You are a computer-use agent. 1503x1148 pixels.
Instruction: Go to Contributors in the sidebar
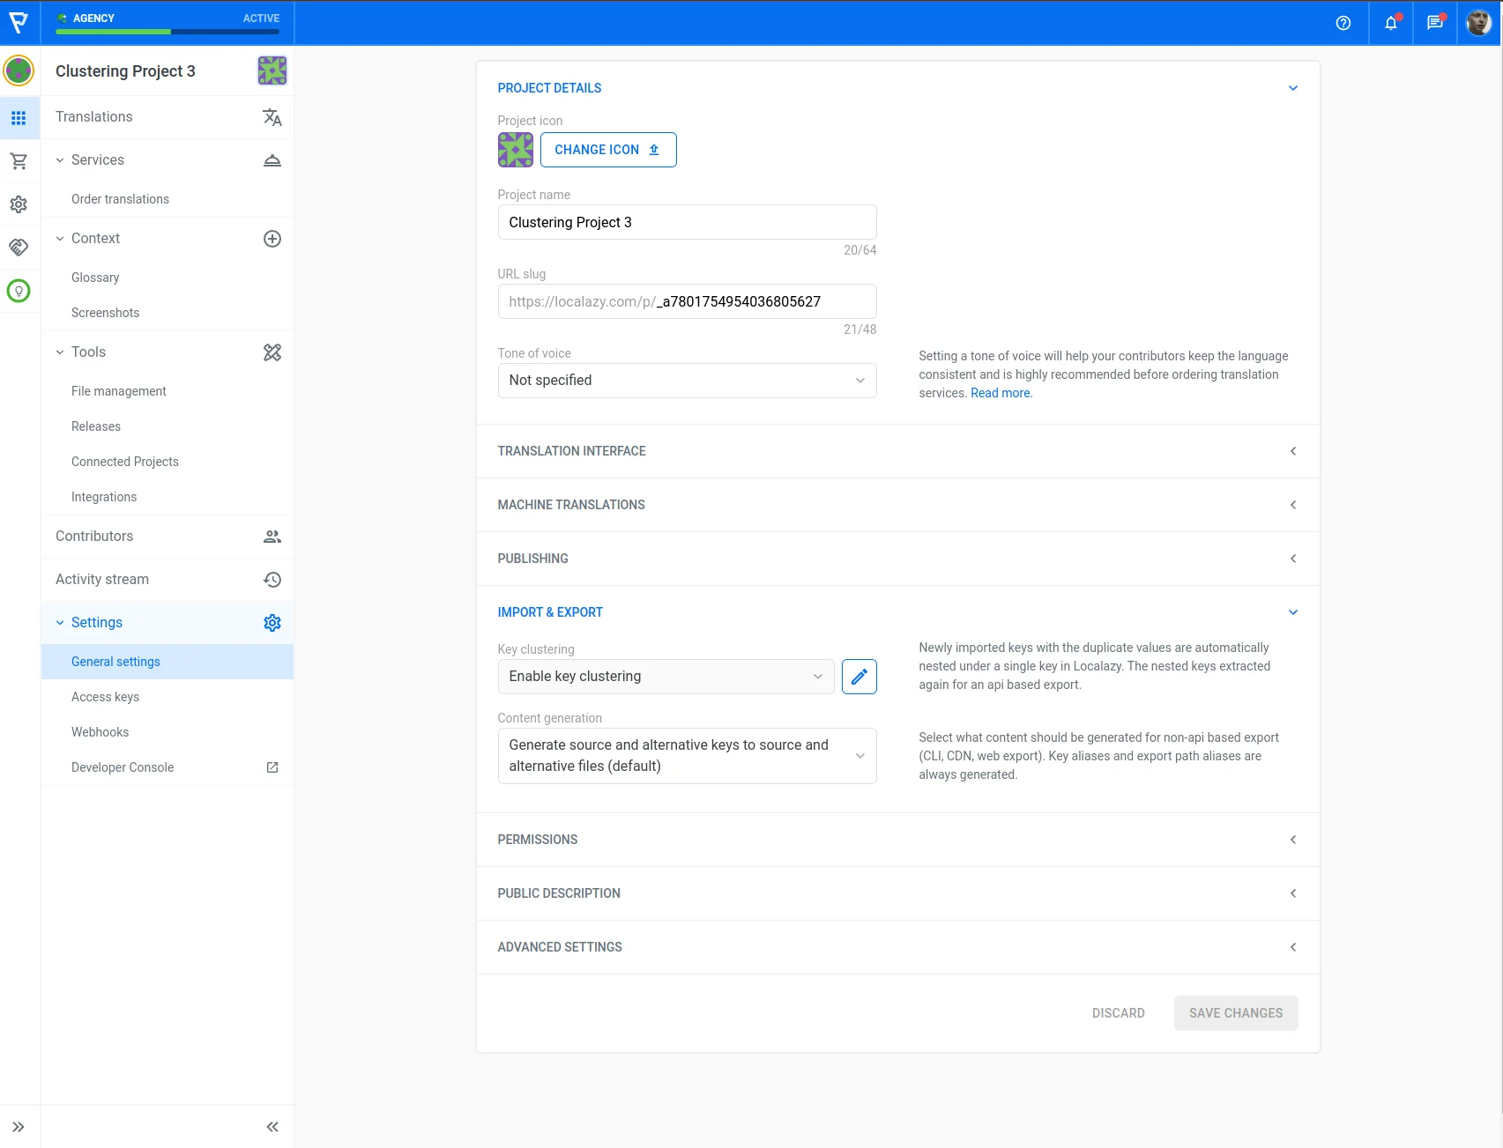click(x=94, y=537)
